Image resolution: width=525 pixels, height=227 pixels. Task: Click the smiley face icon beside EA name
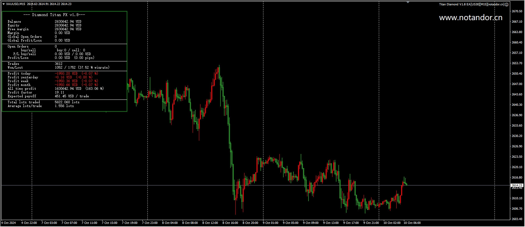click(x=506, y=4)
